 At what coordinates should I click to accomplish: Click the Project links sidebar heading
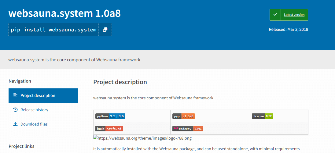(x=21, y=146)
